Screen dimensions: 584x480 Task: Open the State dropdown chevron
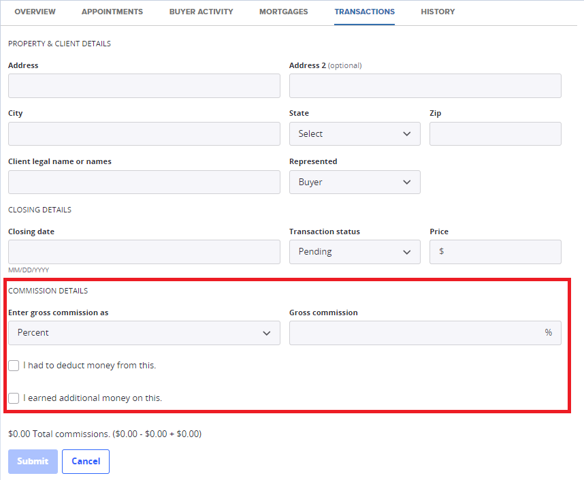(407, 134)
